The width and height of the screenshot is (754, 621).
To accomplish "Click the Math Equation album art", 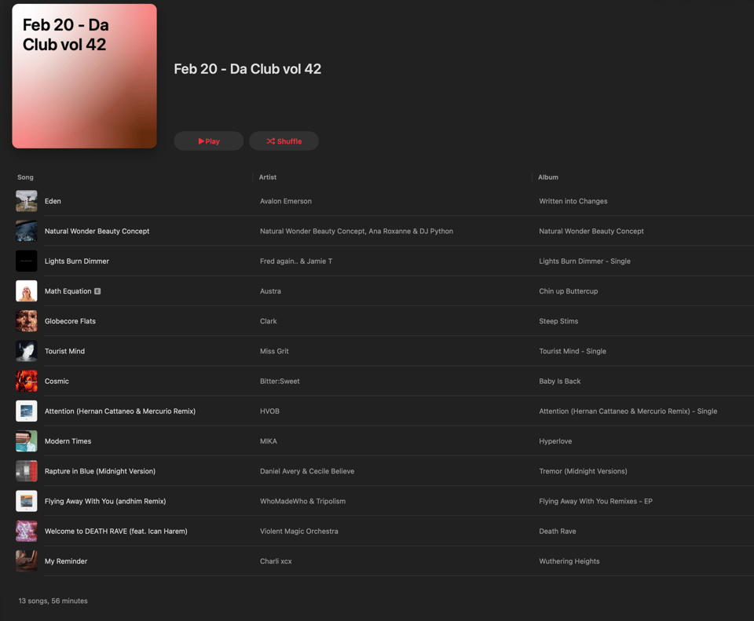I will pyautogui.click(x=27, y=290).
